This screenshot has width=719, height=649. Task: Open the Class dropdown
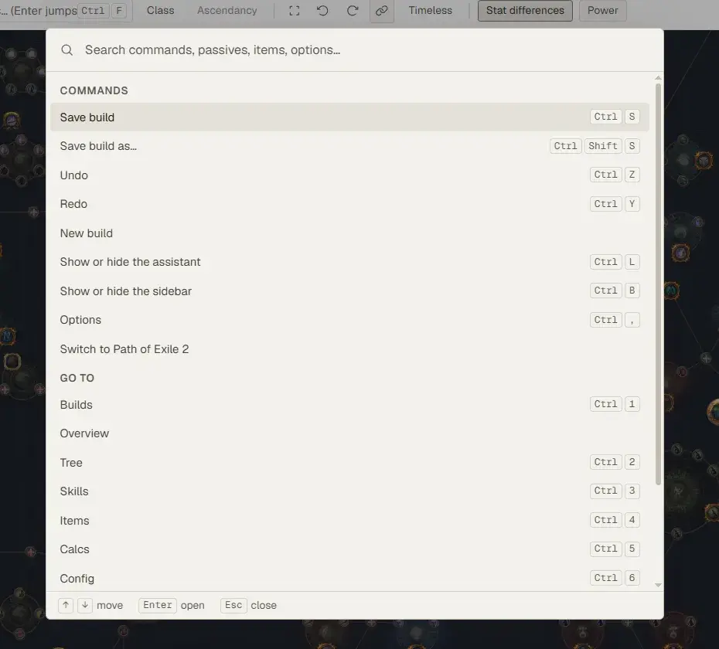point(161,11)
